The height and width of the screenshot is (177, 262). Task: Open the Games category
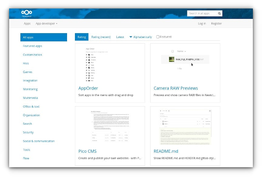(27, 72)
